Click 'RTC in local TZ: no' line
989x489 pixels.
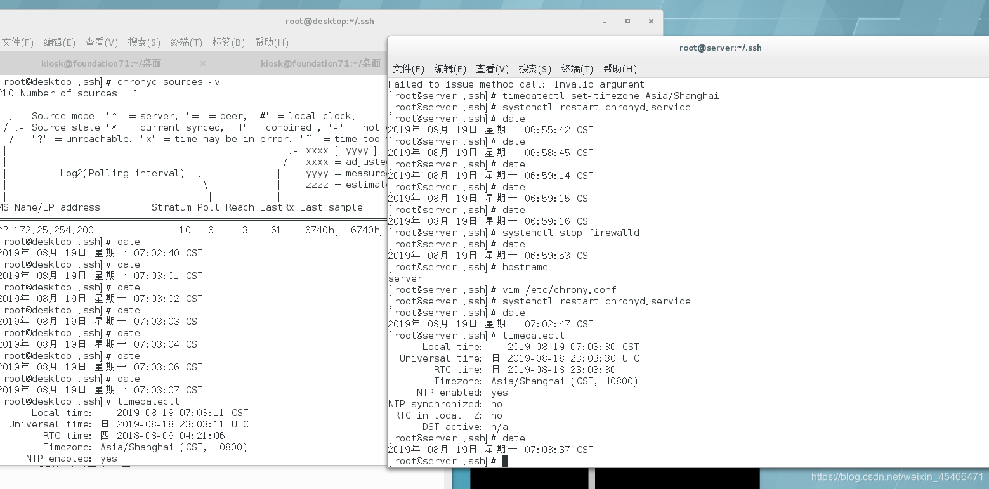pos(448,415)
